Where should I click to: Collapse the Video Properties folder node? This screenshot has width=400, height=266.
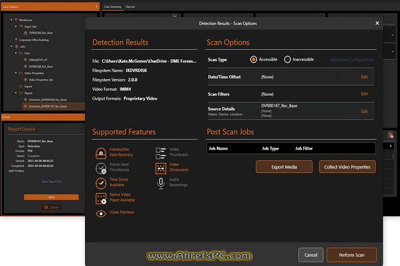pyautogui.click(x=16, y=73)
